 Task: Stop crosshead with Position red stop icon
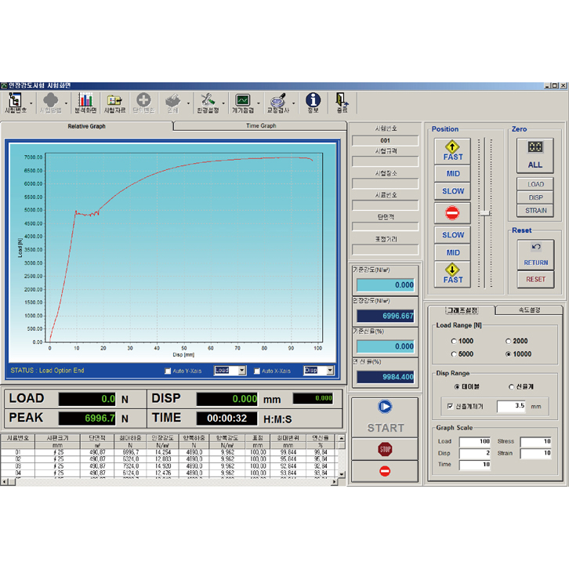452,212
